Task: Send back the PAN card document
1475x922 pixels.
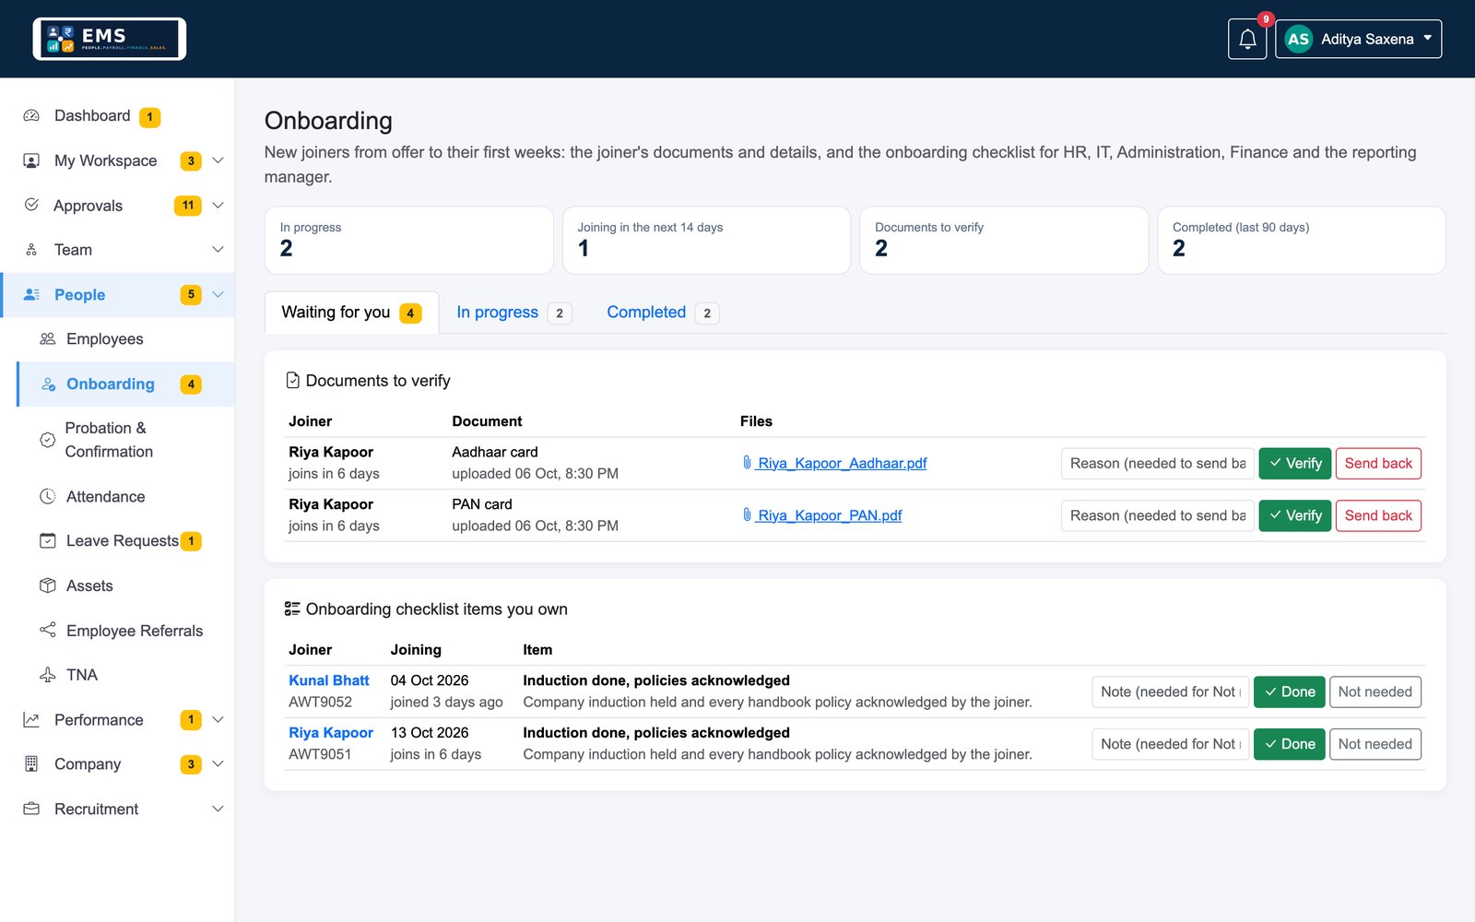Action: pyautogui.click(x=1378, y=515)
